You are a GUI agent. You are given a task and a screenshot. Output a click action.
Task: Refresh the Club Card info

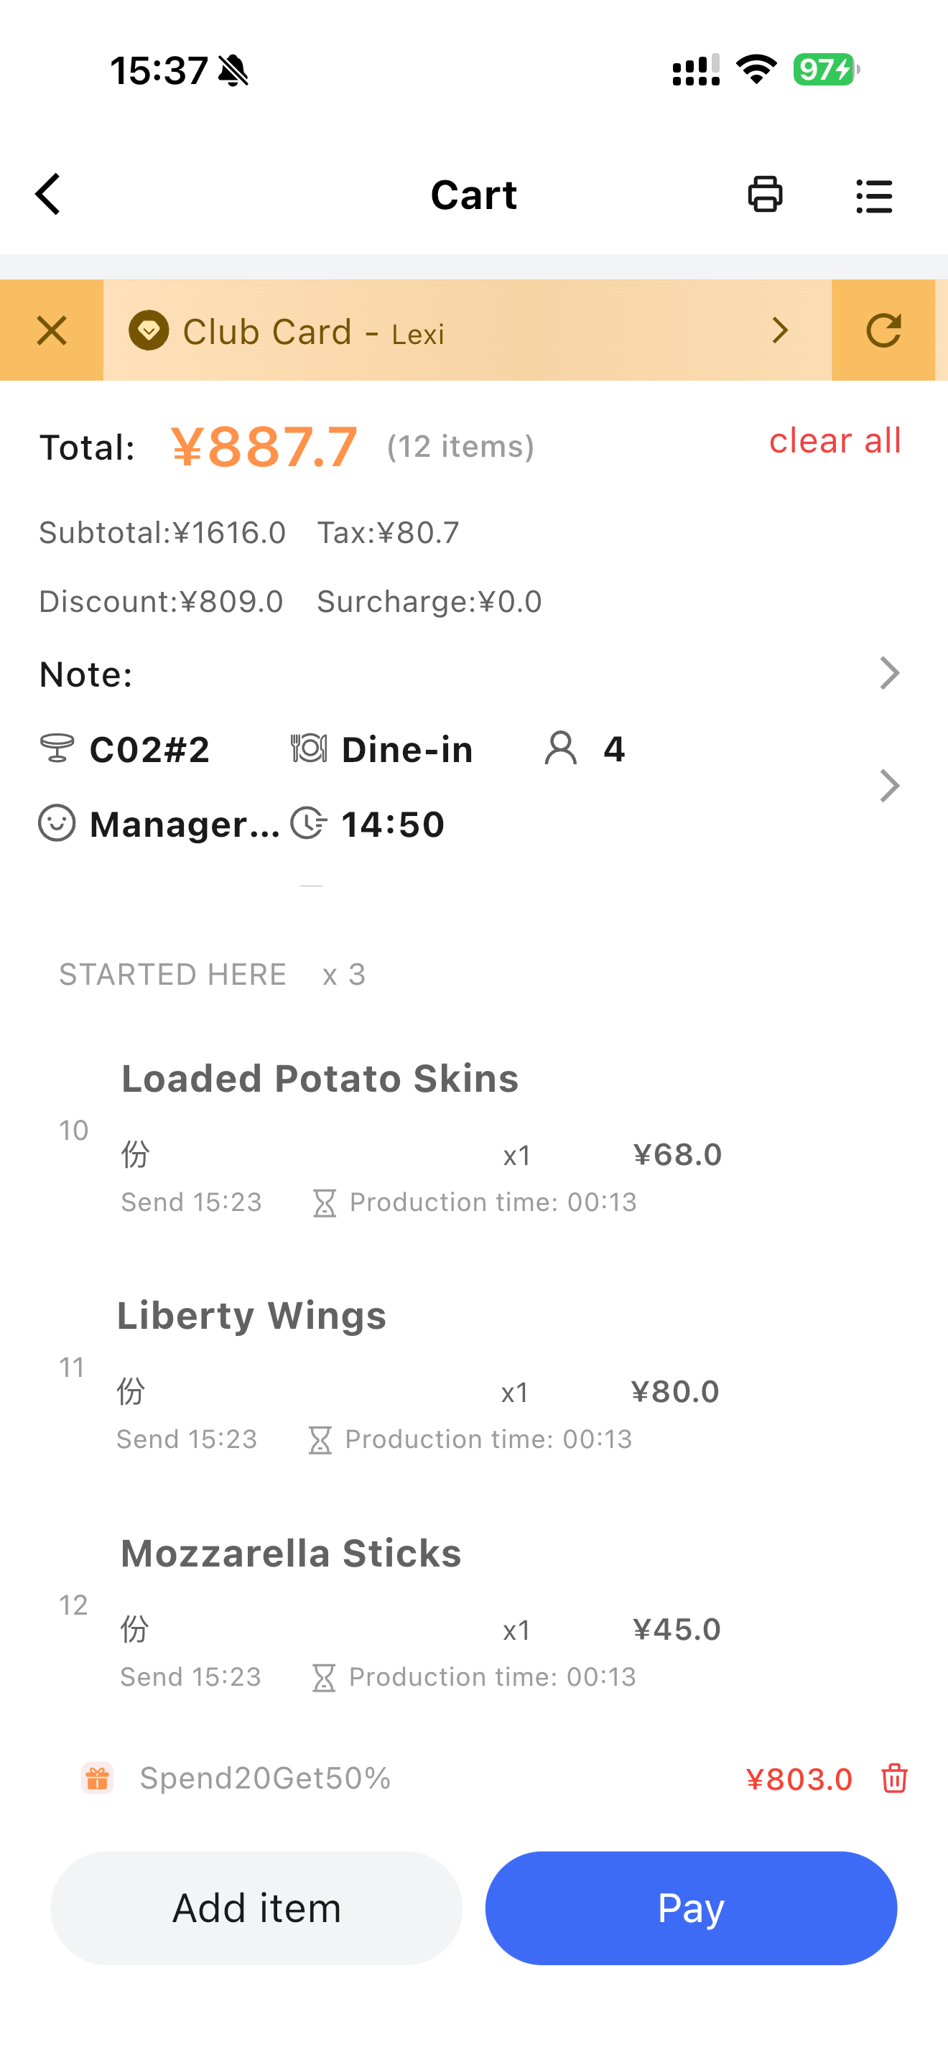883,330
